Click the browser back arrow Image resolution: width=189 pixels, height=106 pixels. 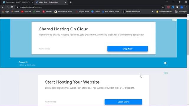3,7
